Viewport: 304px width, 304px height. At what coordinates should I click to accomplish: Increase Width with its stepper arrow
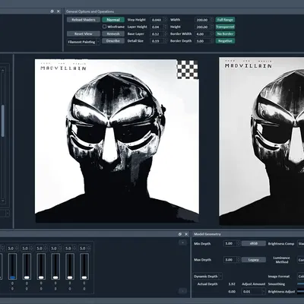pyautogui.click(x=212, y=18)
